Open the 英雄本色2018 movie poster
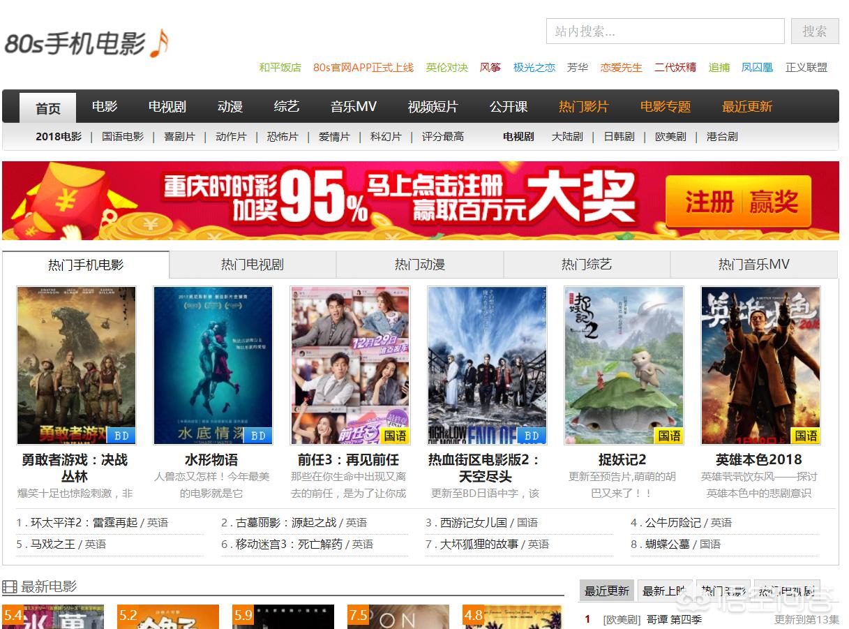 pyautogui.click(x=760, y=365)
